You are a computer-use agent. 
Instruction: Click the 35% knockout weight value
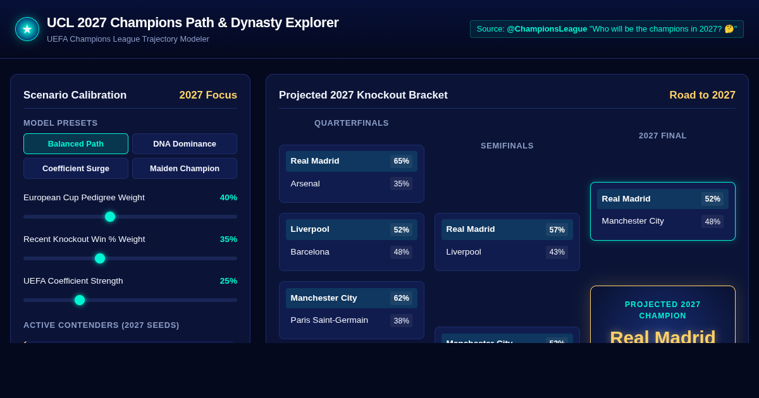228,239
